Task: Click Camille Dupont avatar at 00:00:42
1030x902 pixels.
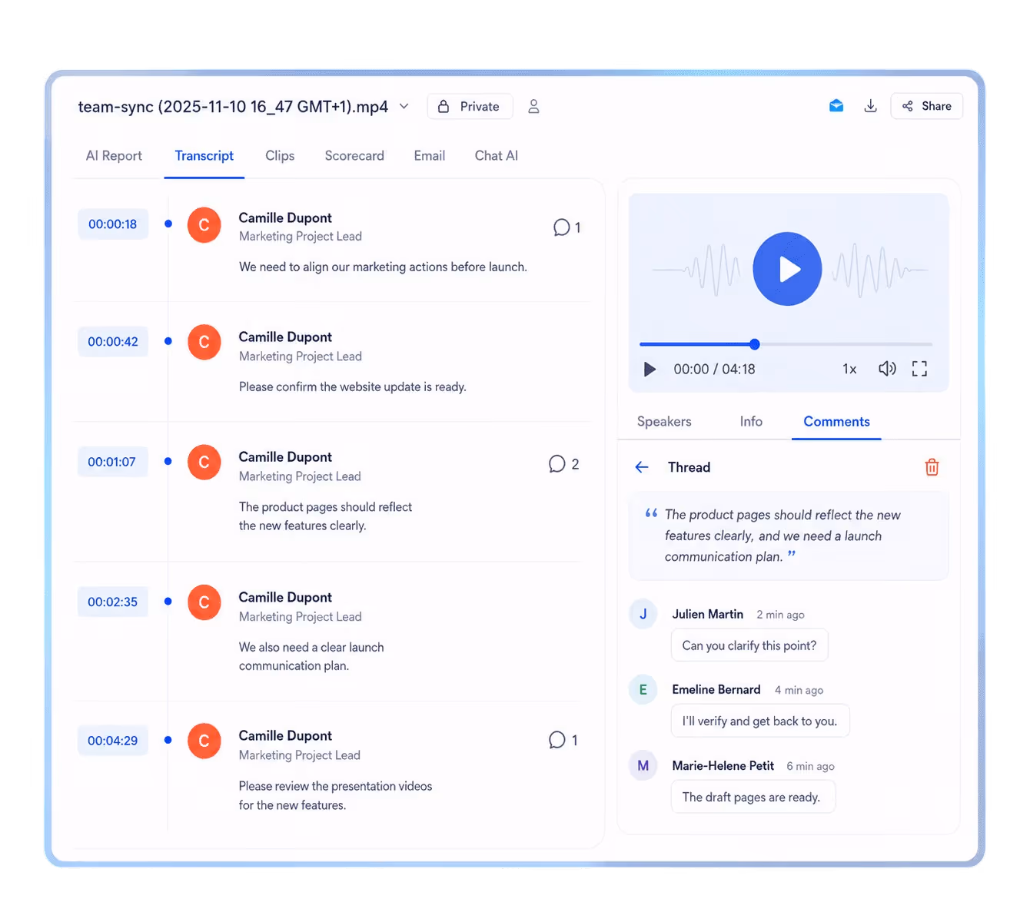Action: [x=204, y=342]
